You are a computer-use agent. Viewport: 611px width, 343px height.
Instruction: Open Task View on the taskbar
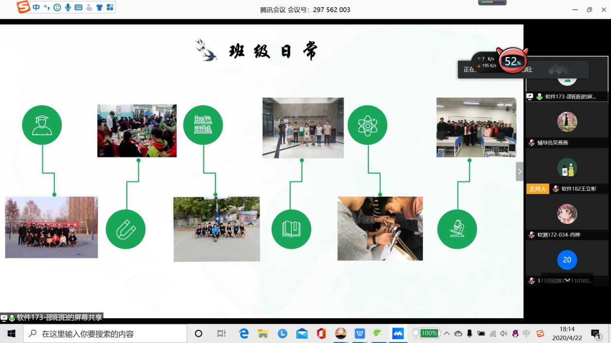(x=221, y=334)
